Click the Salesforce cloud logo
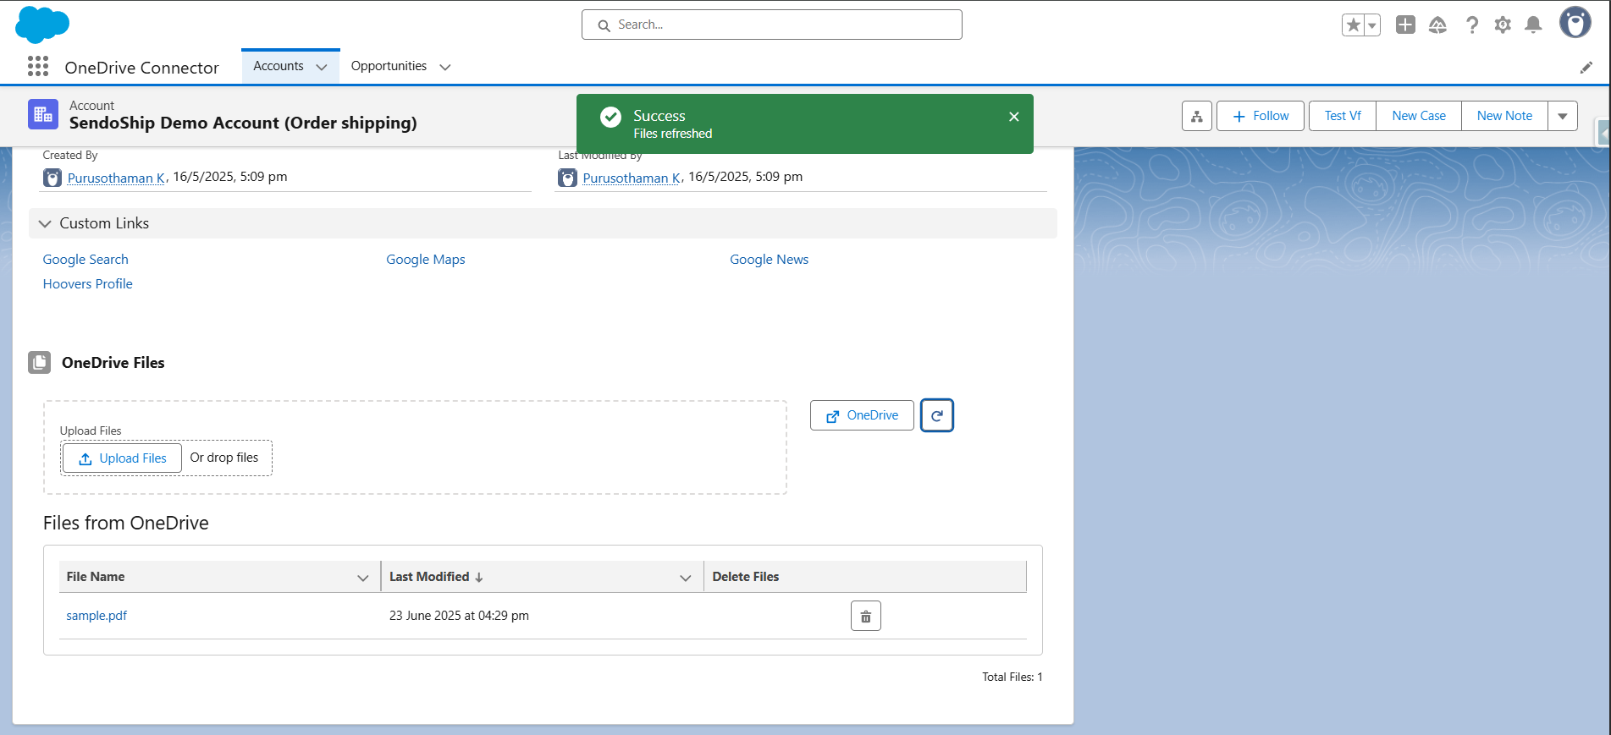 (x=42, y=24)
